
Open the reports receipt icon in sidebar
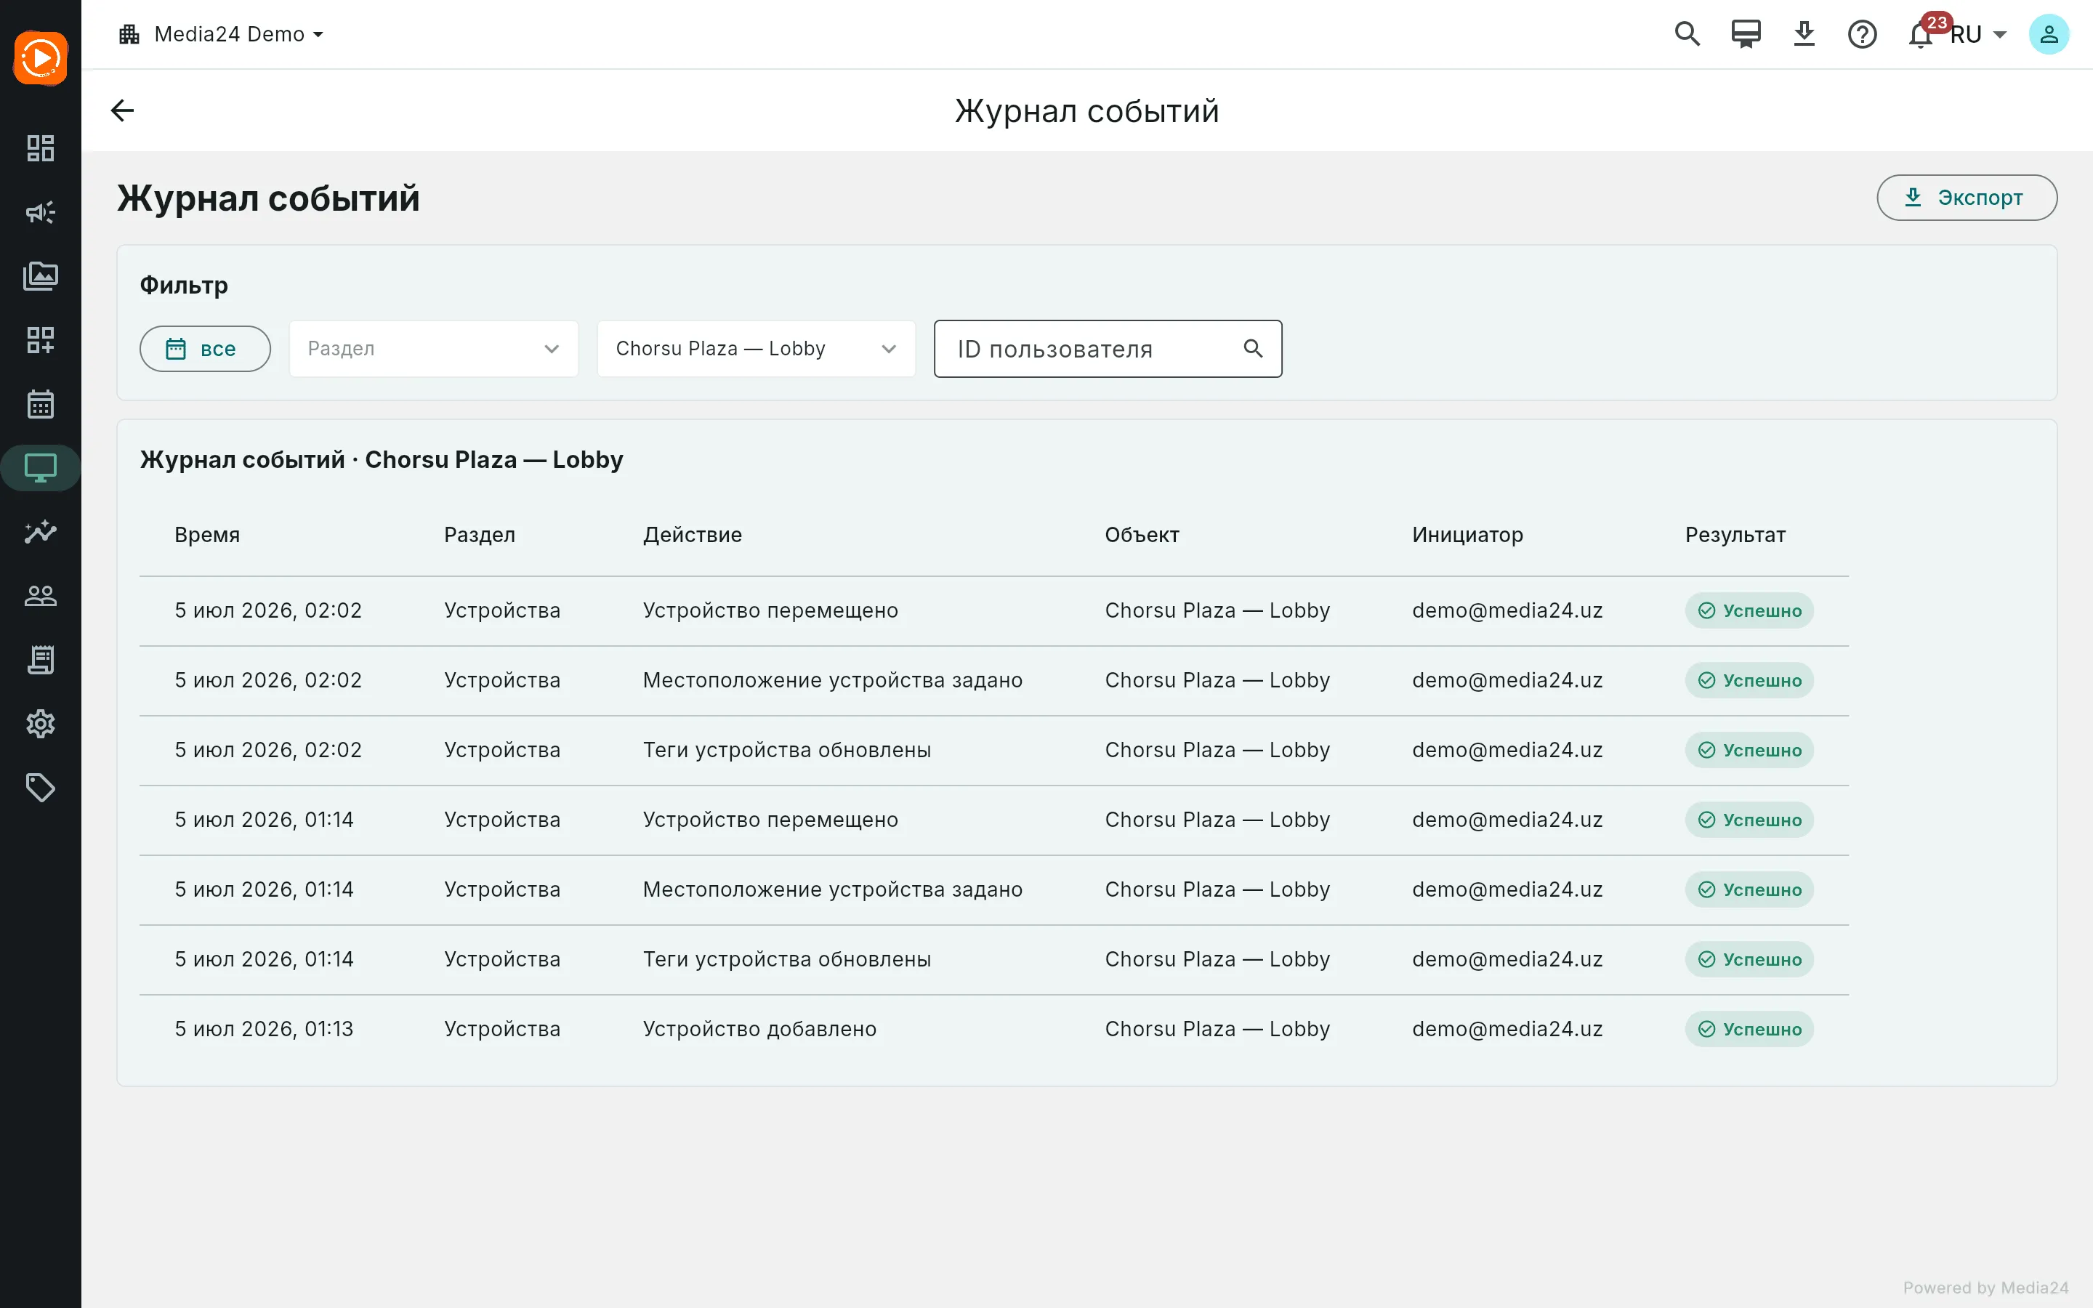(41, 660)
